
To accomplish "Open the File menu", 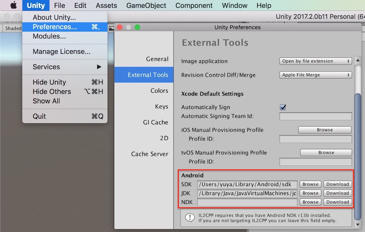I will pos(59,5).
